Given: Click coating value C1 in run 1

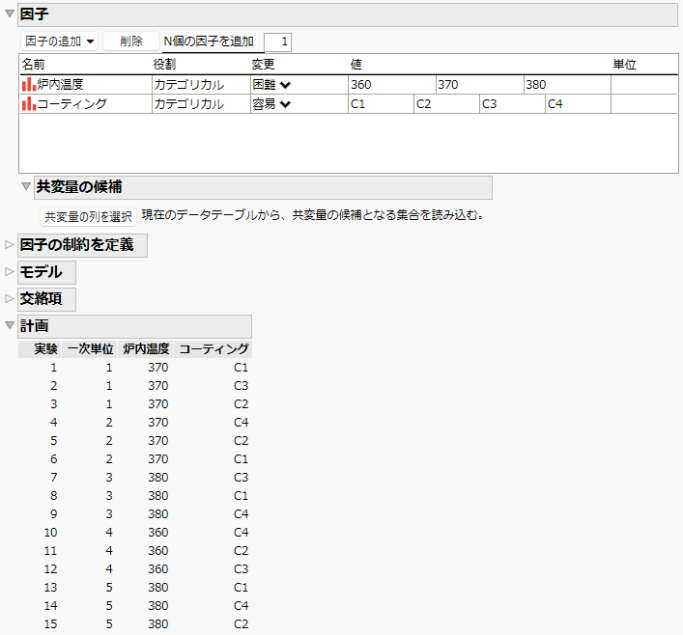Looking at the screenshot, I should coord(241,368).
